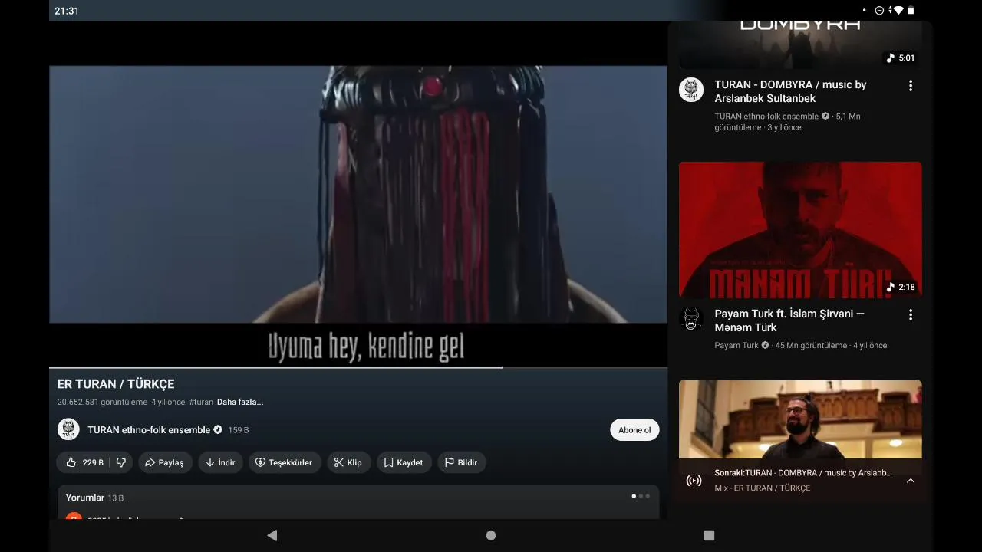982x552 pixels.
Task: Open options menu for TURAN - DOMBYRA video
Action: click(x=911, y=86)
